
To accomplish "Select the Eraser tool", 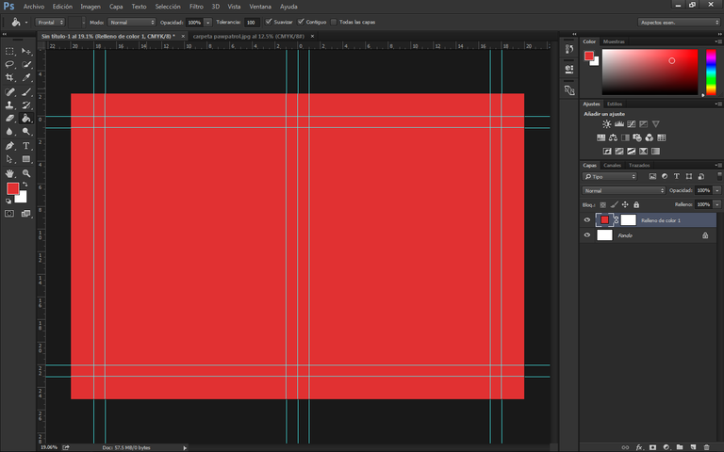I will [x=9, y=119].
